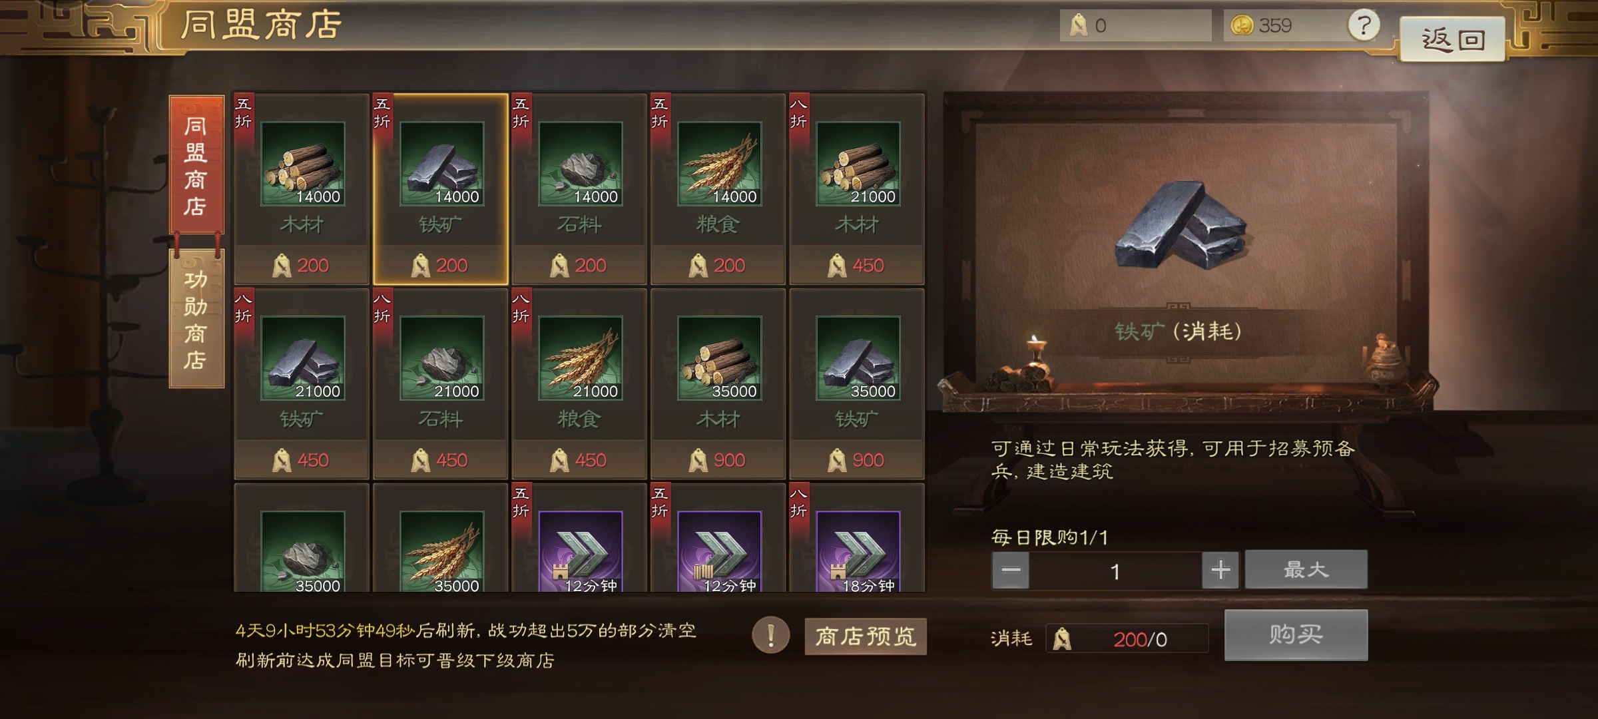1598x719 pixels.
Task: Click the 购买 purchase button
Action: point(1296,635)
